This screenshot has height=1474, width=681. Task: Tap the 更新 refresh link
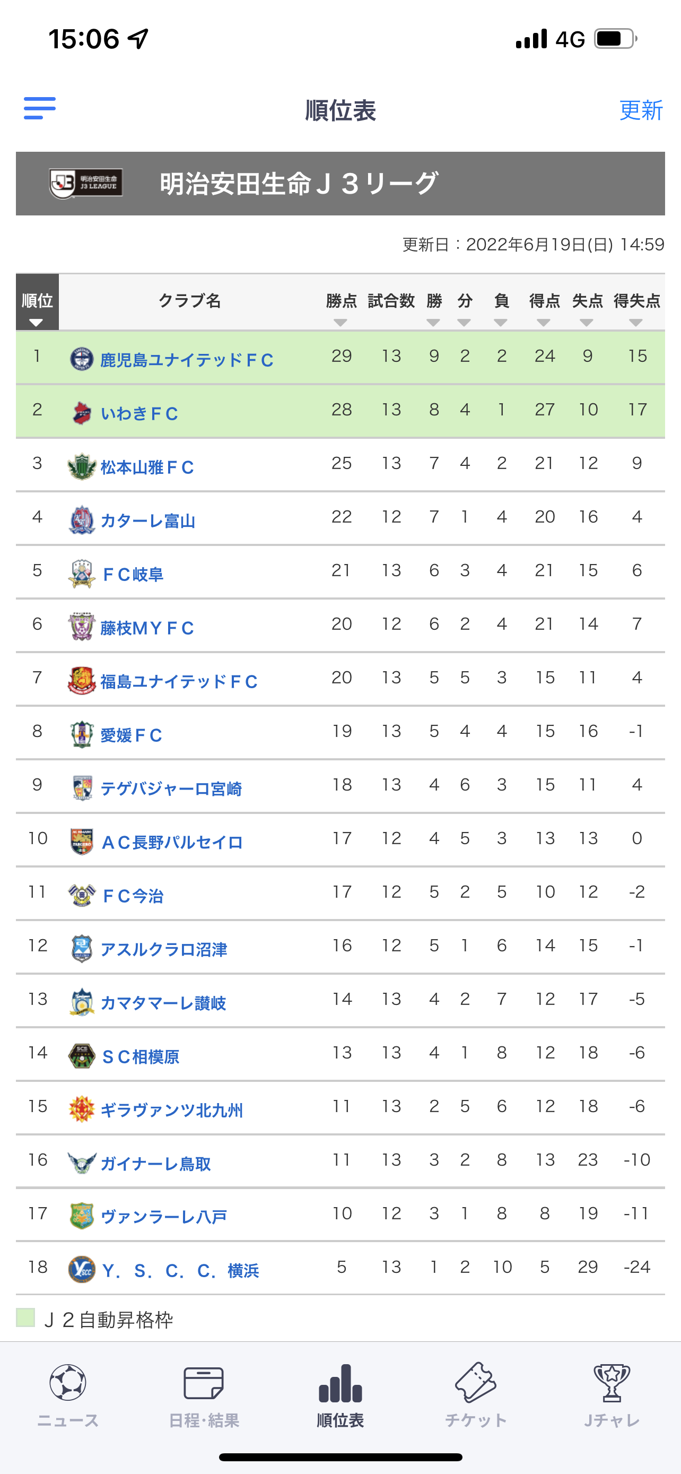pos(641,110)
